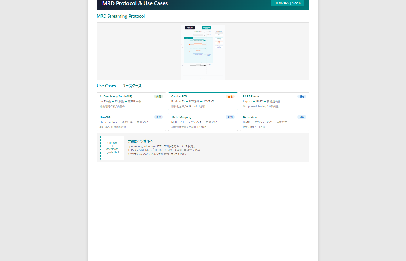Click the 自社 tag on Cardiac ECV

point(230,97)
